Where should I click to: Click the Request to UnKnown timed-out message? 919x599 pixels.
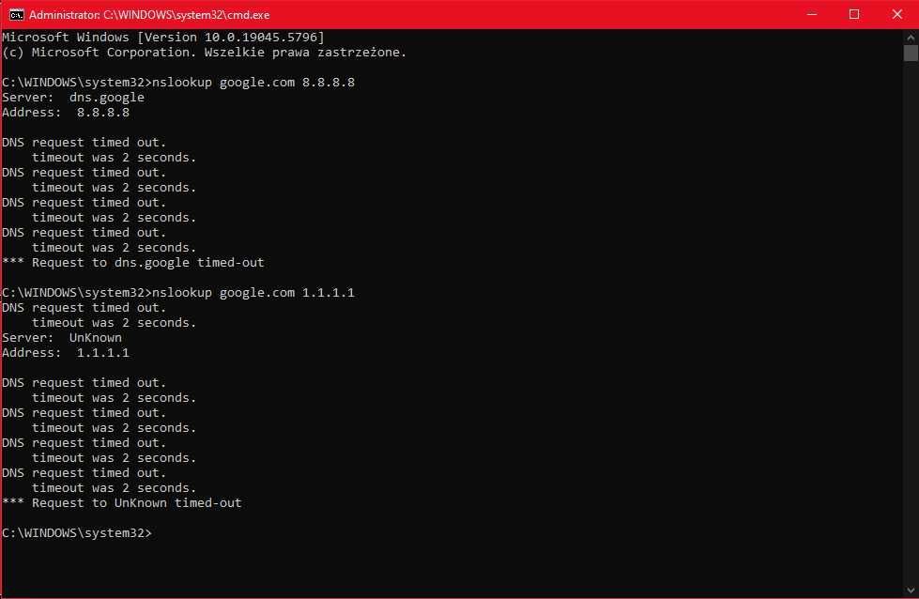[122, 502]
